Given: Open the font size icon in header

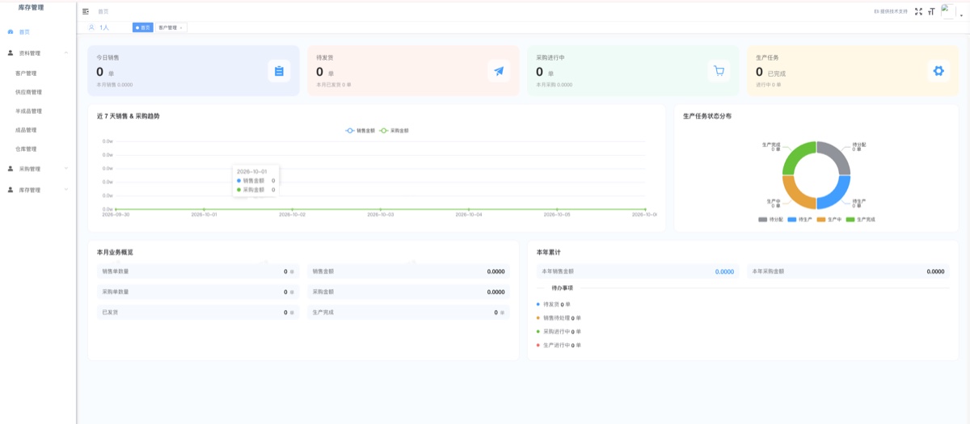Looking at the screenshot, I should 931,11.
